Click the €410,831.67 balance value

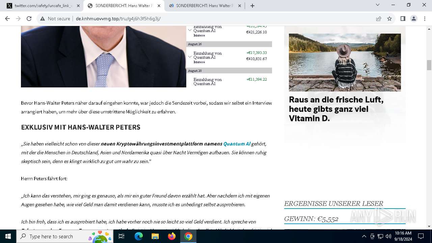256,59
